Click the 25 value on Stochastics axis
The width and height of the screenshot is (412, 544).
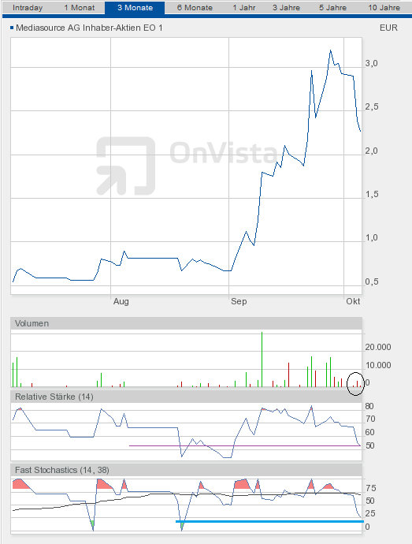click(x=371, y=513)
